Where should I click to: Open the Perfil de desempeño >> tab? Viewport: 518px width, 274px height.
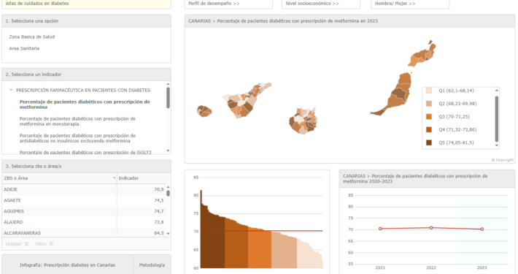tap(228, 4)
